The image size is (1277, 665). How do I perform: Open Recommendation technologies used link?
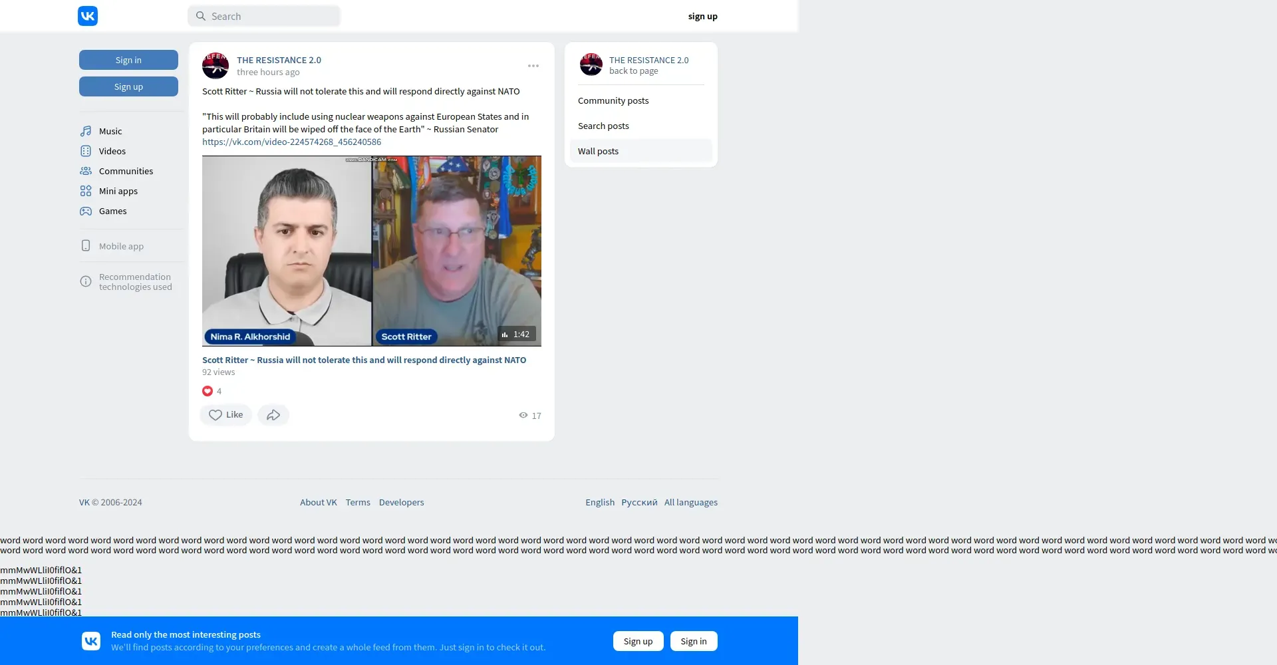click(x=136, y=282)
